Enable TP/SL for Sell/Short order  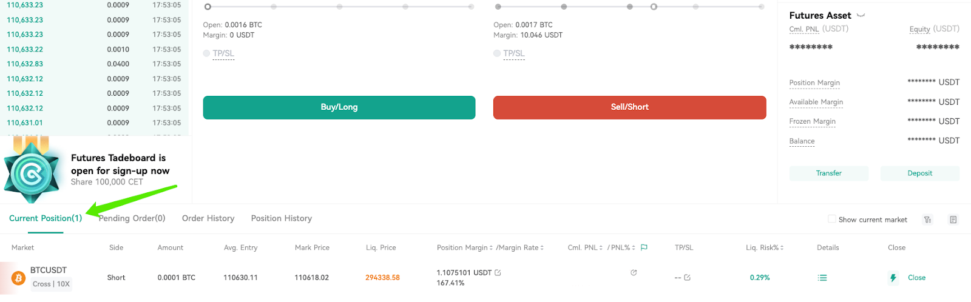tap(497, 53)
